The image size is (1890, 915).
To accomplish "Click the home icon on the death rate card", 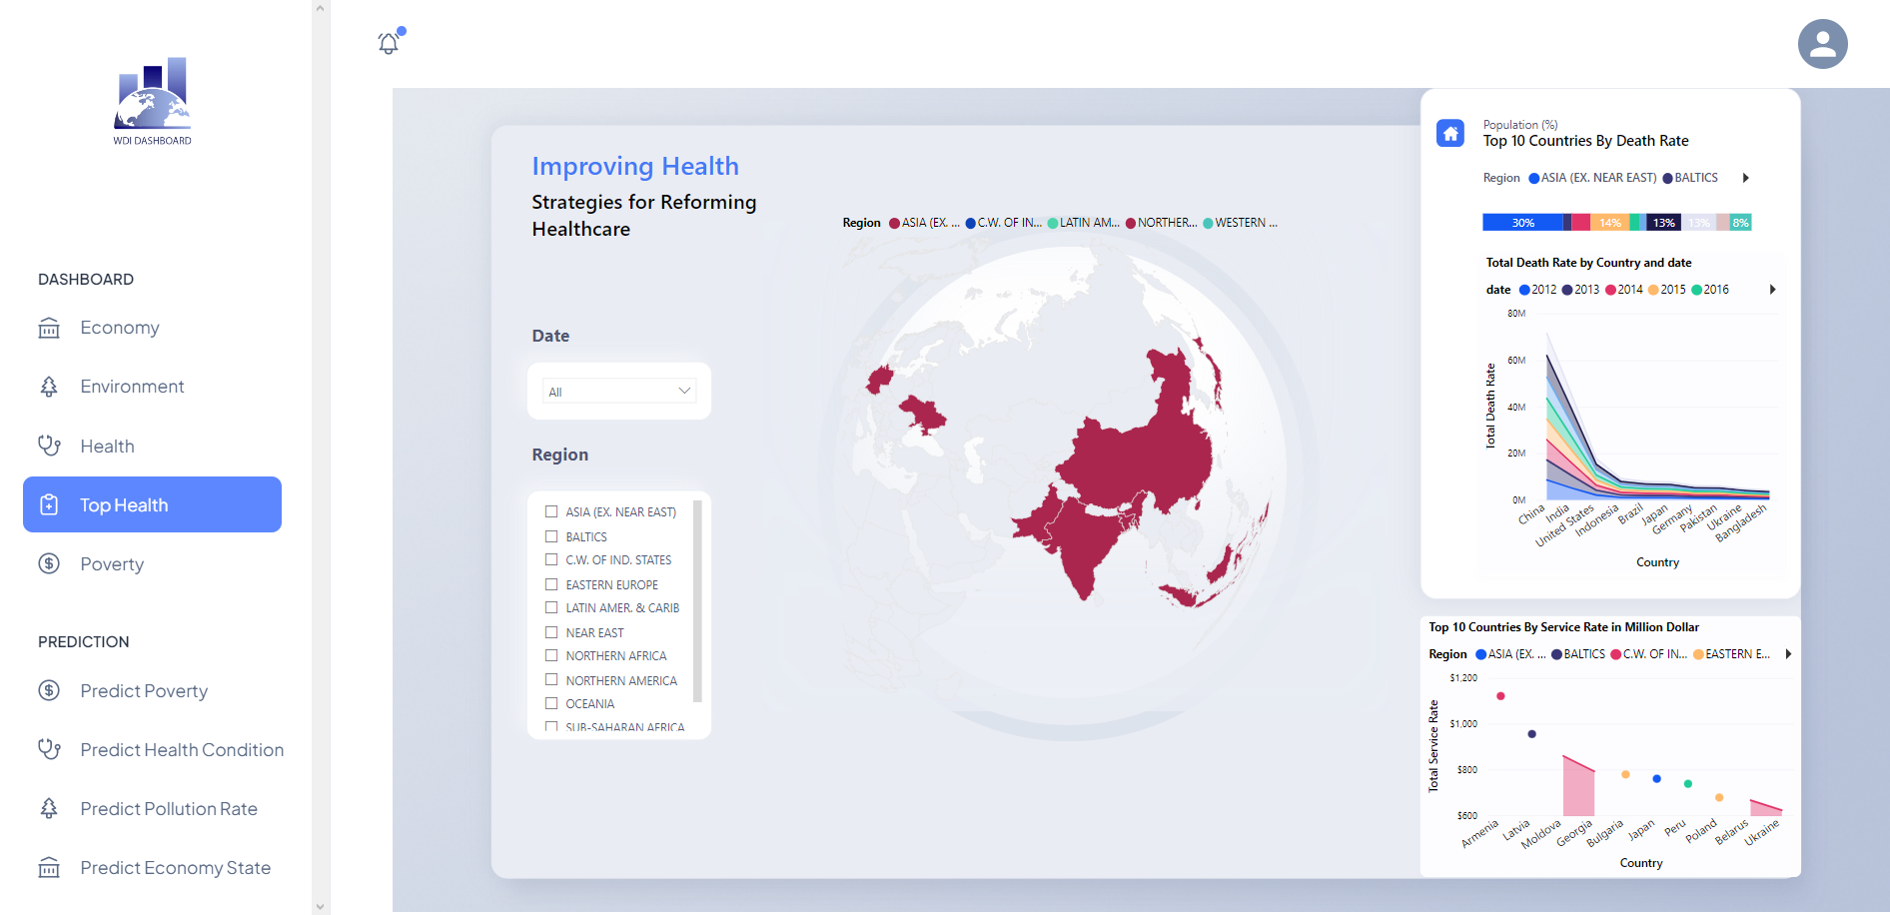I will click(1449, 132).
